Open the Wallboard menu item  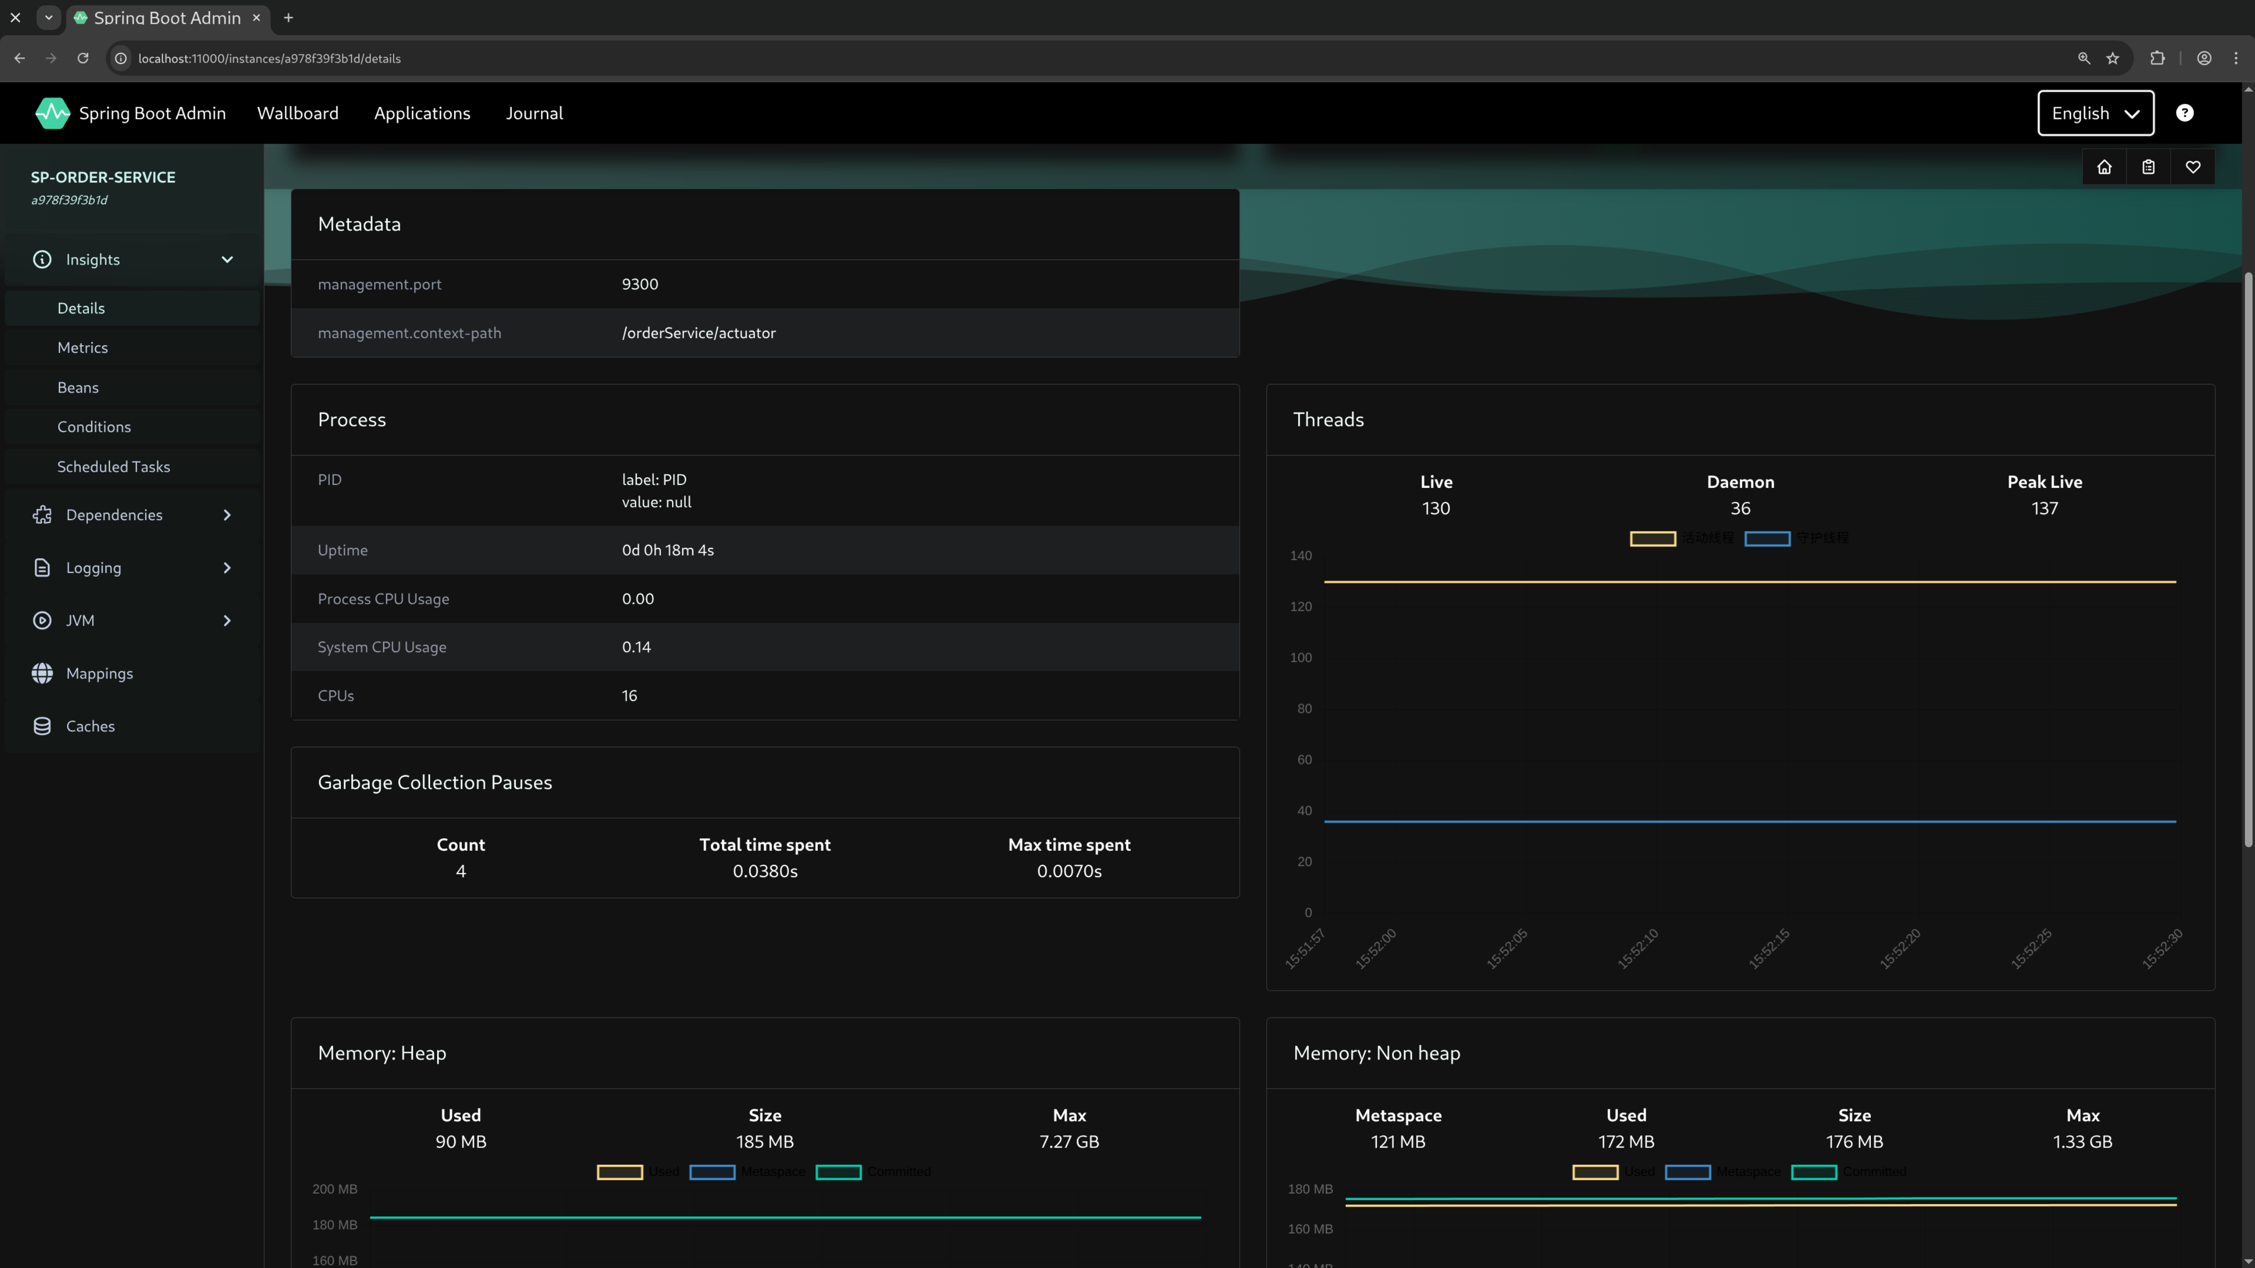pos(297,113)
